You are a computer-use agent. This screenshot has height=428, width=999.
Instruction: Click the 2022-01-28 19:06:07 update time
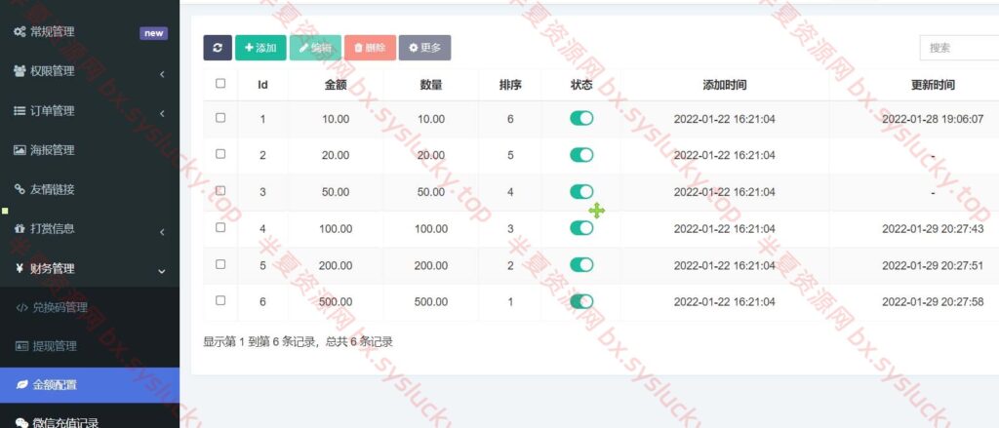[x=933, y=119]
